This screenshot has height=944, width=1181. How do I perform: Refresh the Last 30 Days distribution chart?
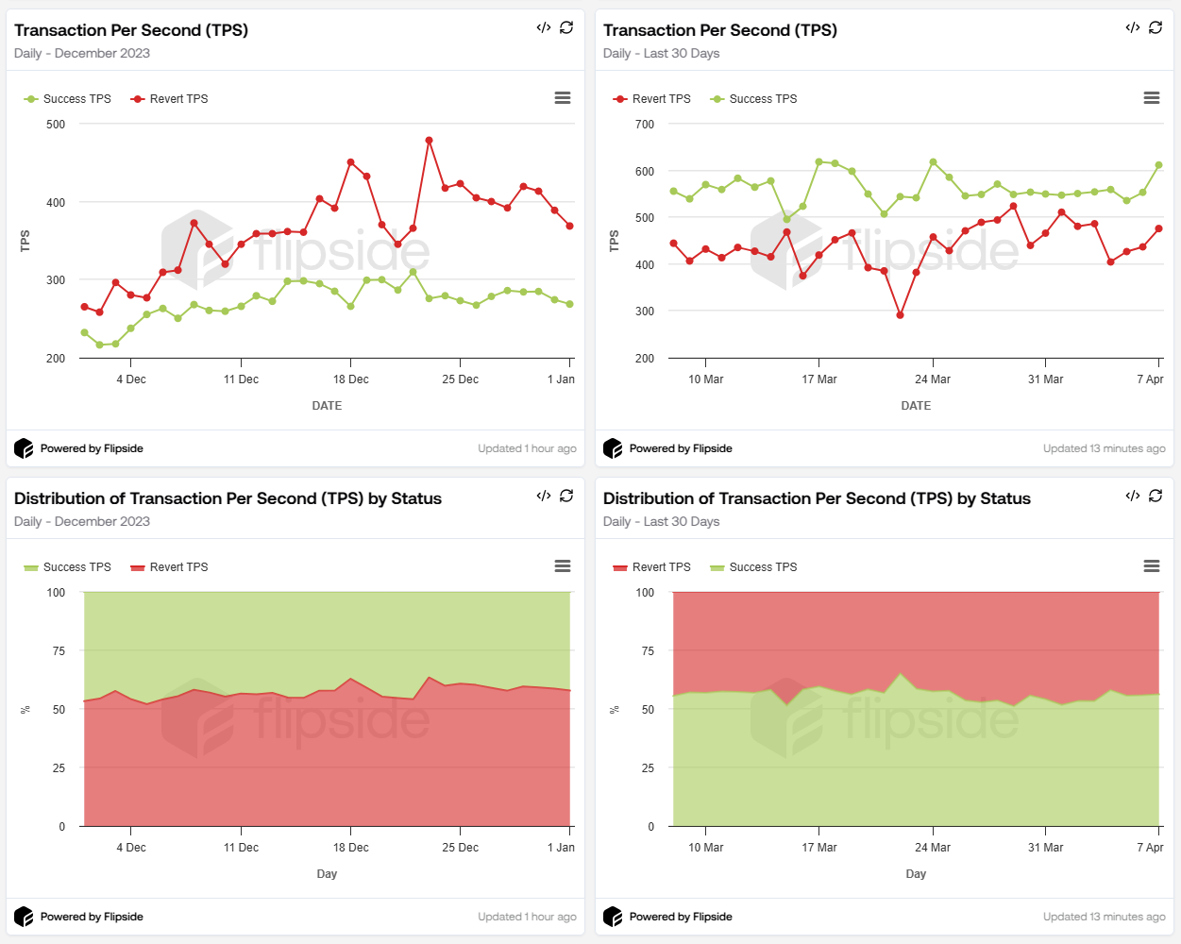(x=1156, y=496)
